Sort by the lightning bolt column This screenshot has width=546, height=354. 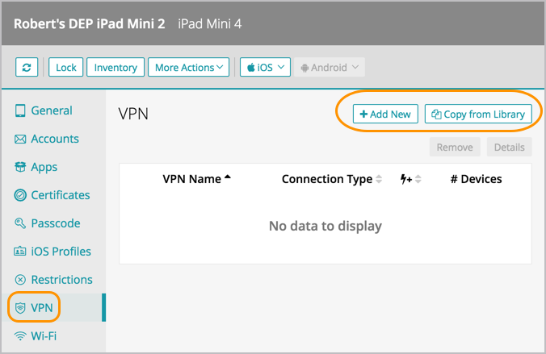point(411,179)
